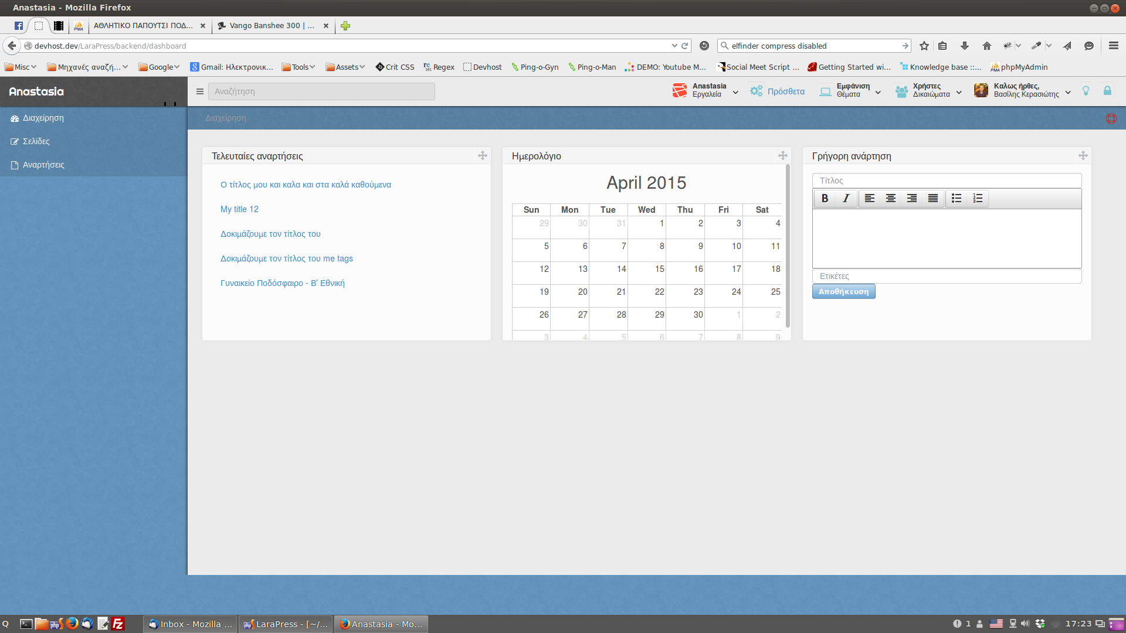Toggle the Τελευταίες αναρτήσεις panel expand icon

point(483,155)
